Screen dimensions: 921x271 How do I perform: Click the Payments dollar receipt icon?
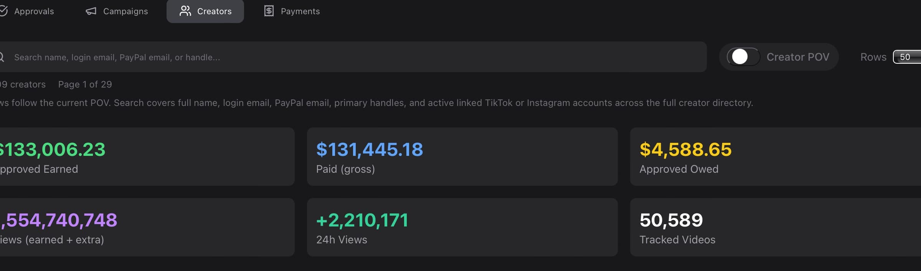point(269,11)
